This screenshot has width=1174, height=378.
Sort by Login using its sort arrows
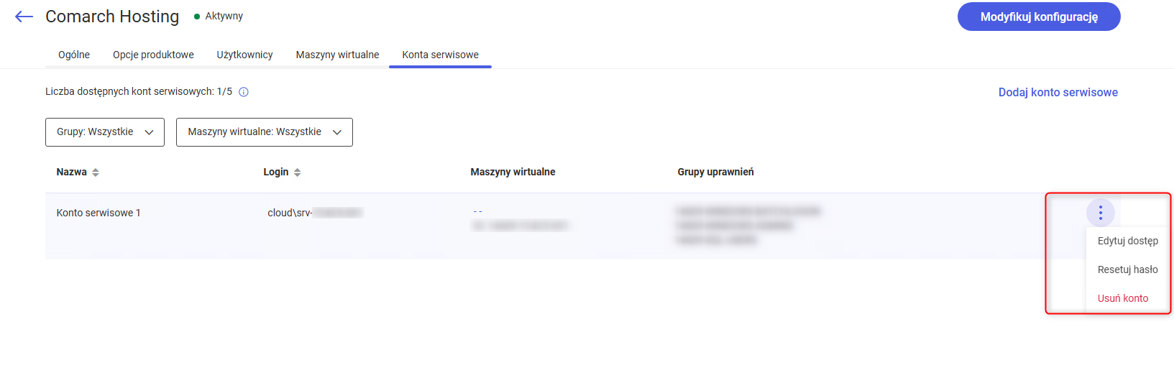pos(298,172)
